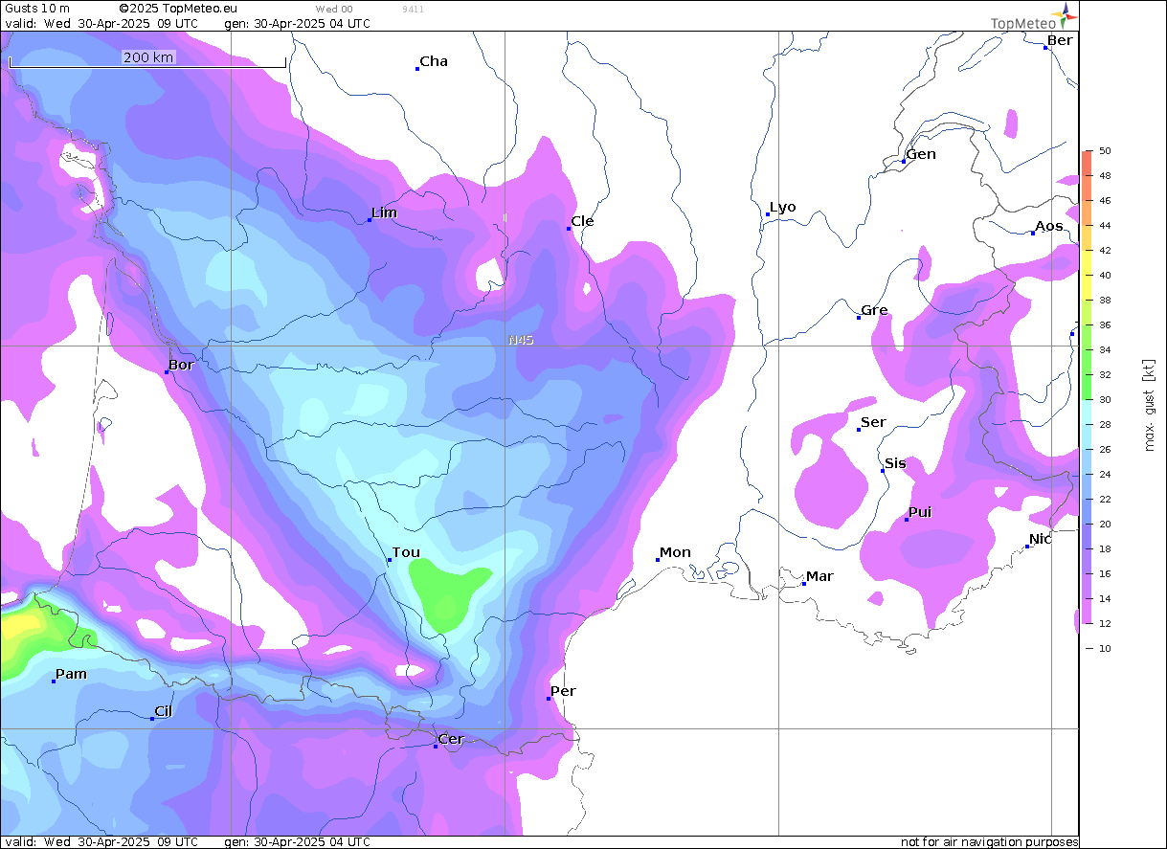Select the Sis city label

tap(895, 463)
